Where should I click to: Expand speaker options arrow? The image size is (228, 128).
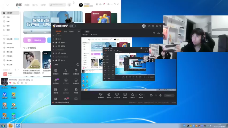point(144,95)
